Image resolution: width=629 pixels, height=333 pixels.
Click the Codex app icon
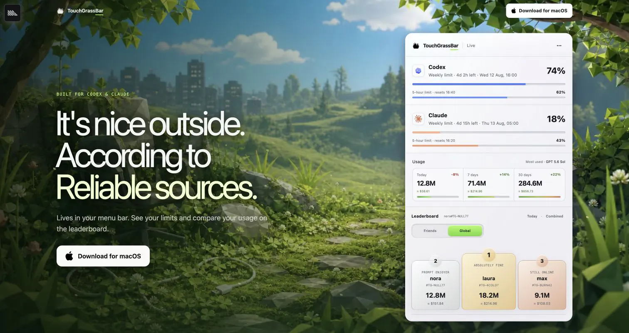click(418, 71)
